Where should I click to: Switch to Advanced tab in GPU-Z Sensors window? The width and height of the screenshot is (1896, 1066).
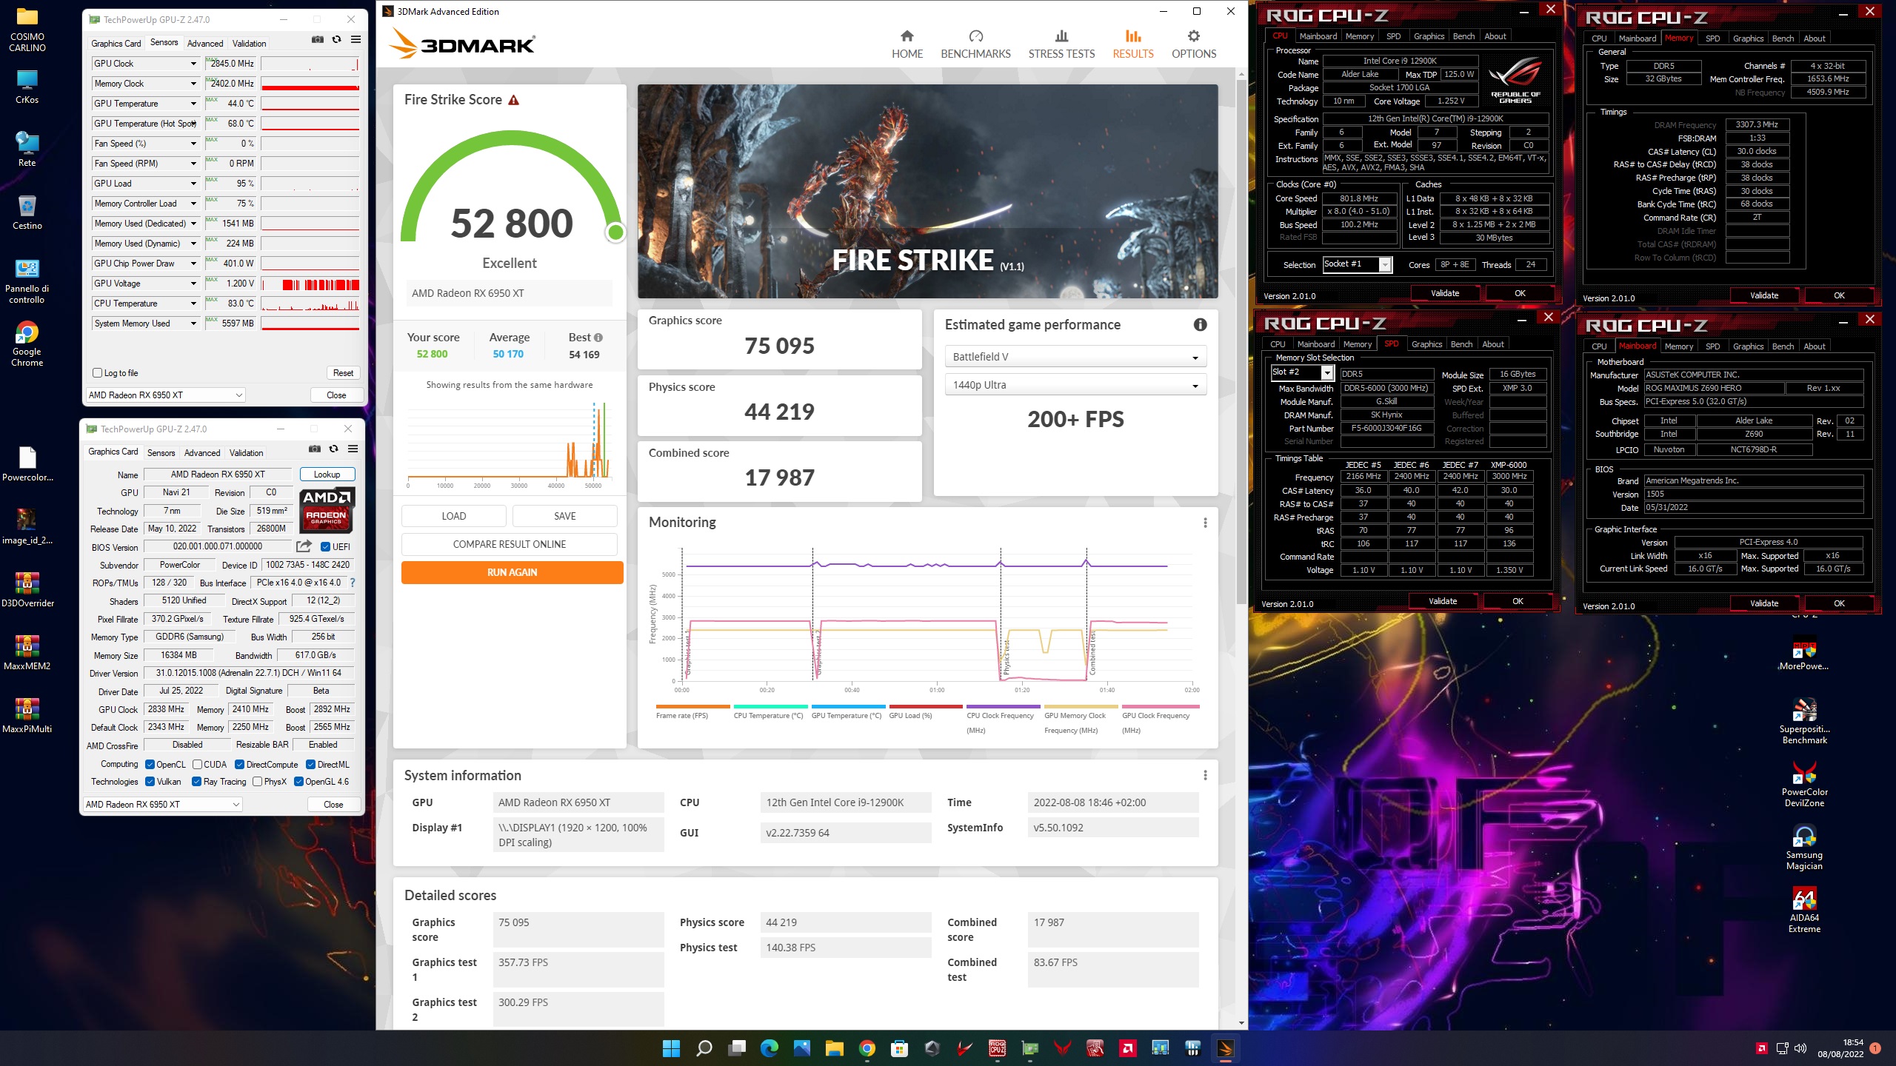(205, 44)
